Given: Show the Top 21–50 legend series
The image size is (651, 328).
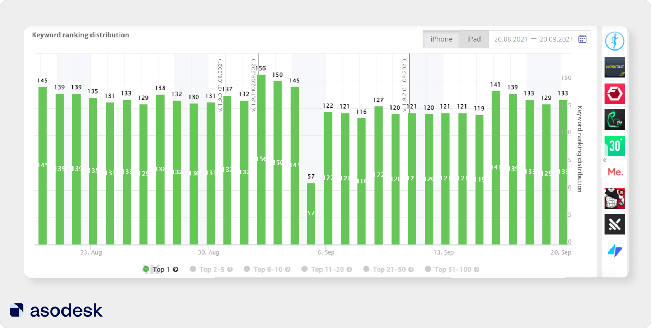Looking at the screenshot, I should [385, 269].
